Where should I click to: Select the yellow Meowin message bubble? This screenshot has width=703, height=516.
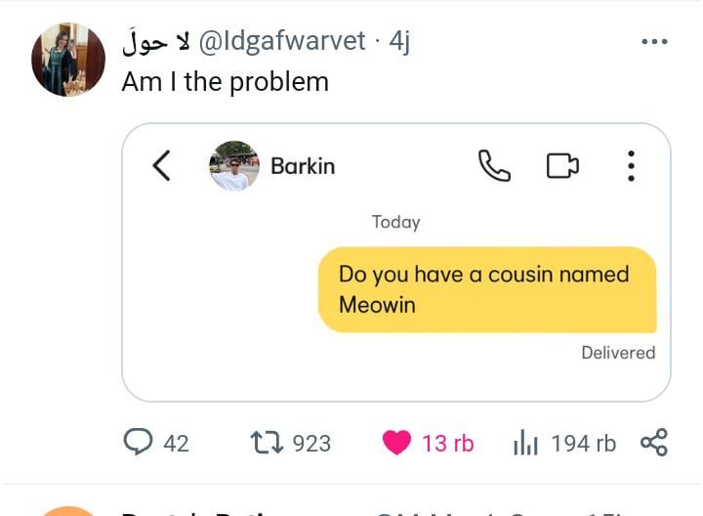coord(487,289)
